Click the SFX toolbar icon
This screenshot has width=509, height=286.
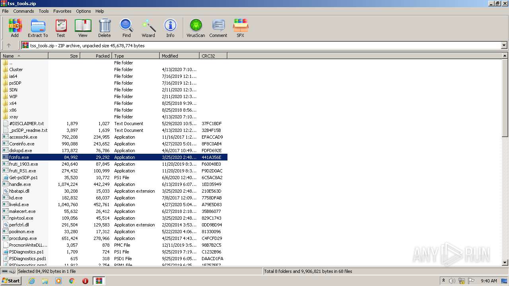(240, 28)
